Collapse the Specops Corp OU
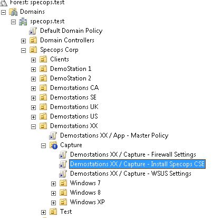The height and width of the screenshot is (218, 213). click(x=23, y=50)
